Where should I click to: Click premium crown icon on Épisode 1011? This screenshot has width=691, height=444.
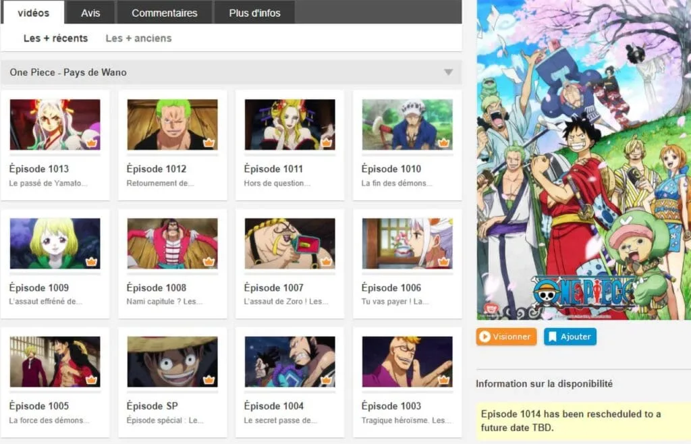pos(326,143)
